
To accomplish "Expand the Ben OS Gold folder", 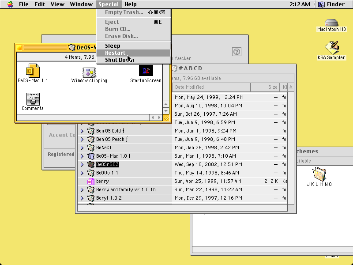I will click(x=82, y=131).
